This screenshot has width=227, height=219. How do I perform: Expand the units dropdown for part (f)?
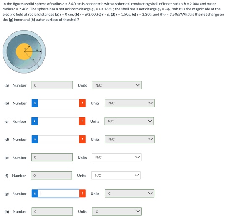point(116,175)
